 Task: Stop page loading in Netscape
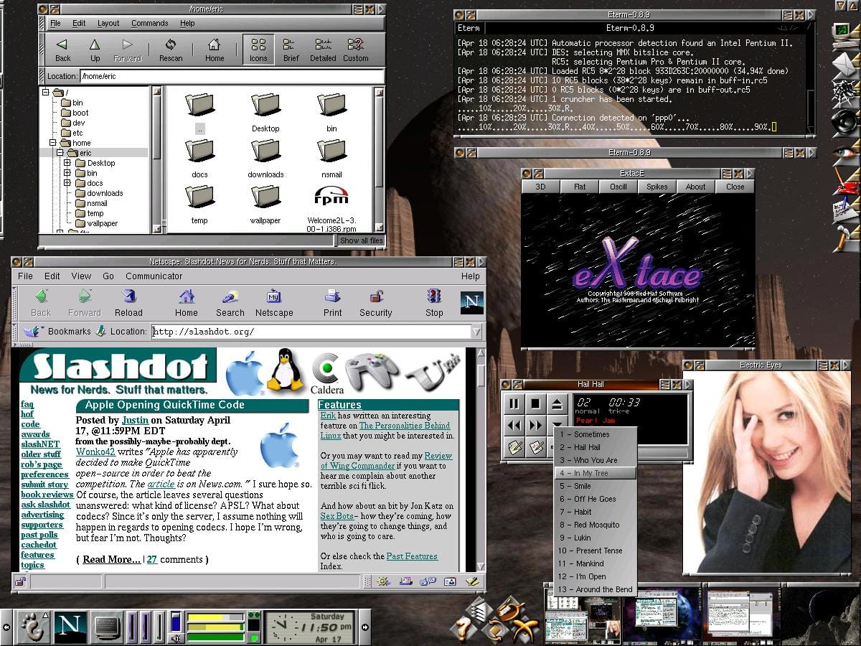[x=434, y=302]
